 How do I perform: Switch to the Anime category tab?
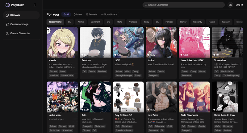pyautogui.click(x=81, y=22)
